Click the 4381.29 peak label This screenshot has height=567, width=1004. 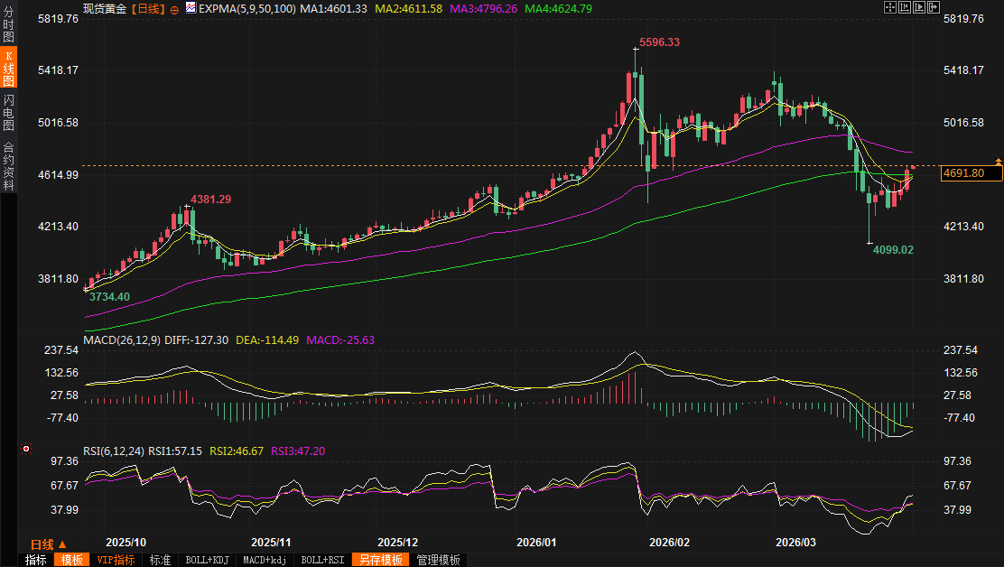pos(210,199)
